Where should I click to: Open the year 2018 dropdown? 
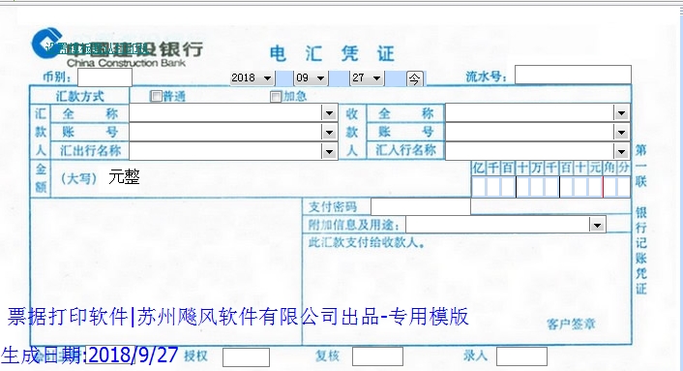pos(267,78)
